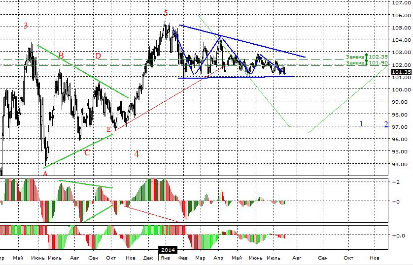Click the 97.00 price axis label
Image resolution: width=413 pixels, height=265 pixels.
(401, 127)
